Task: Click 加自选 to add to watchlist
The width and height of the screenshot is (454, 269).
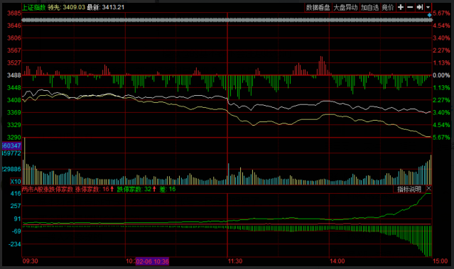Action: (x=369, y=8)
